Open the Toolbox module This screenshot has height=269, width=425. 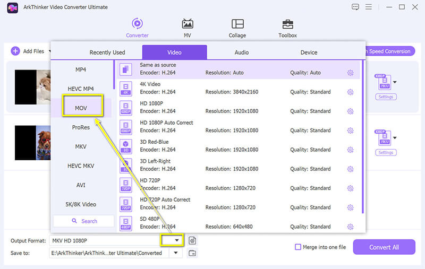click(x=287, y=28)
